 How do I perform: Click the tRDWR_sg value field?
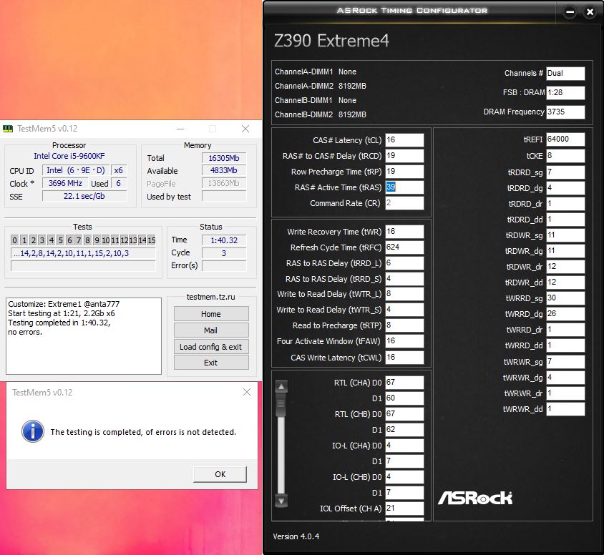pos(565,235)
